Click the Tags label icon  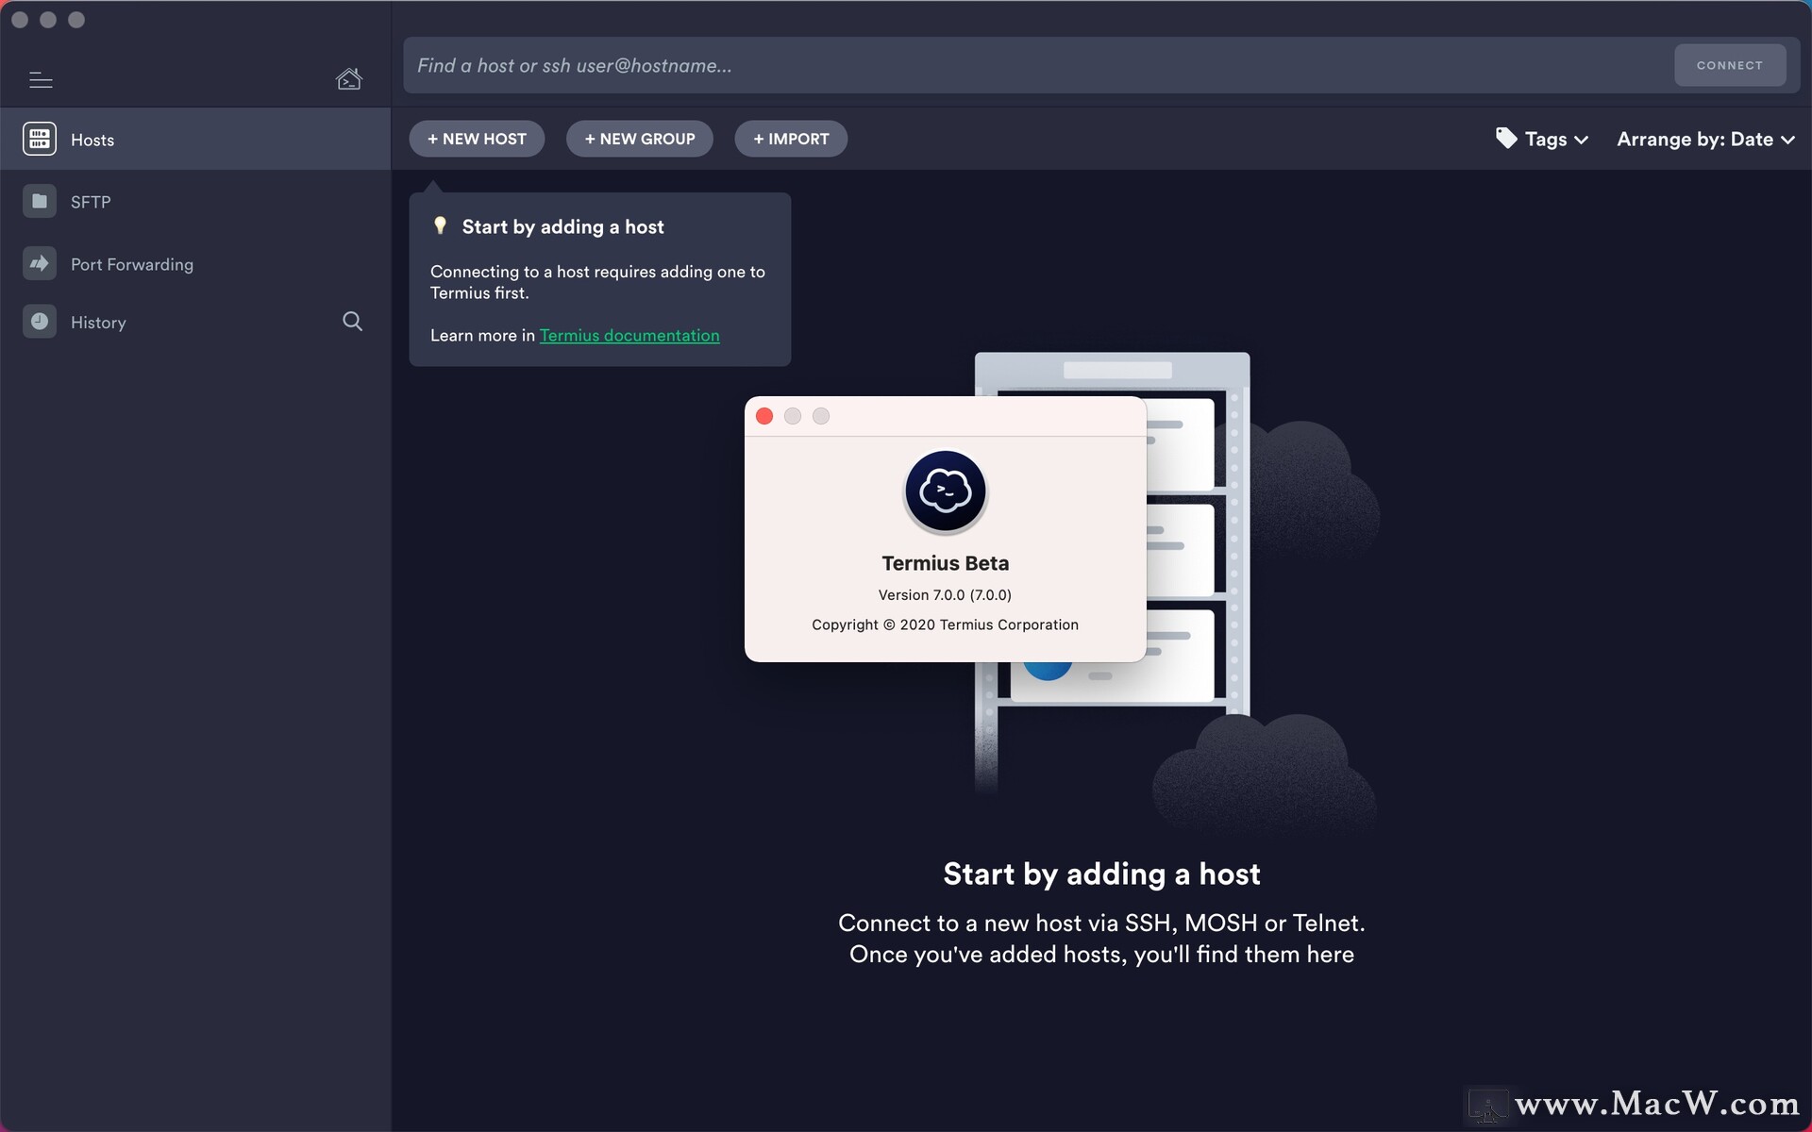point(1506,139)
